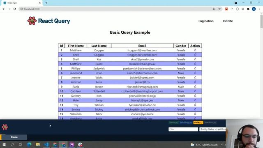Click the Id column header

(62, 46)
